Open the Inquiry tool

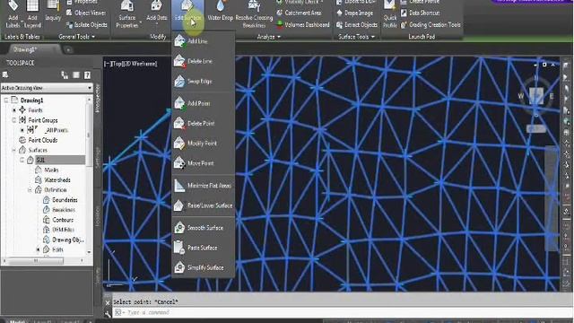coord(53,11)
